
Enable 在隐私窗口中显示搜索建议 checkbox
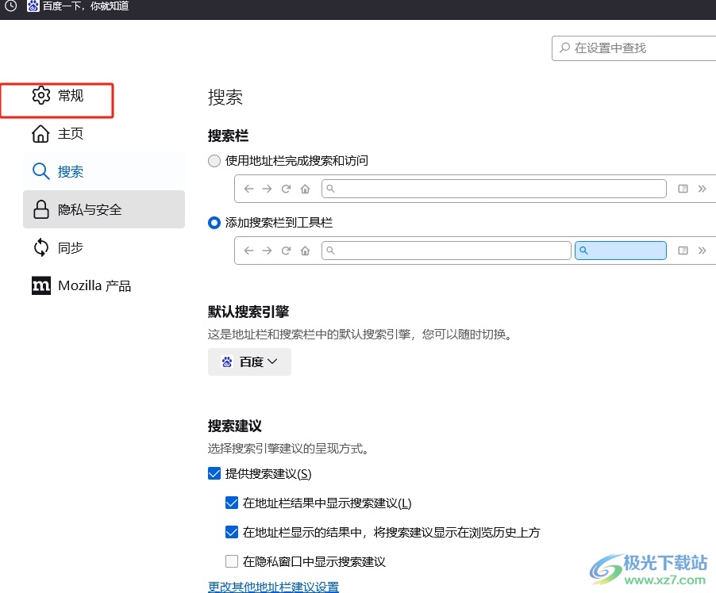[x=232, y=561]
